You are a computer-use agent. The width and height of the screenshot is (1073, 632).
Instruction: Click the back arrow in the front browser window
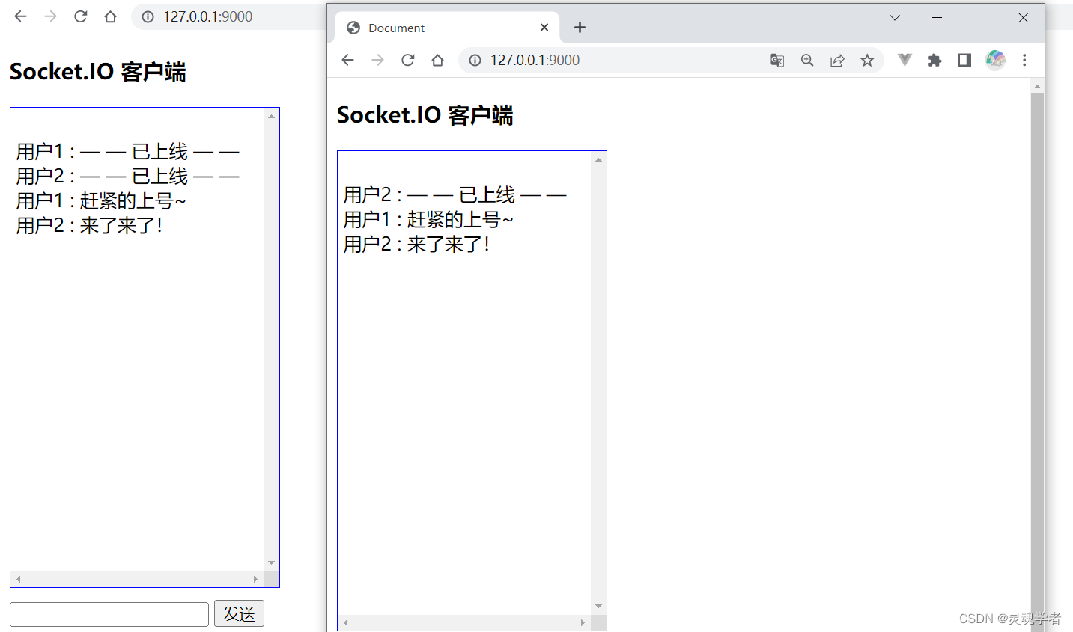347,60
